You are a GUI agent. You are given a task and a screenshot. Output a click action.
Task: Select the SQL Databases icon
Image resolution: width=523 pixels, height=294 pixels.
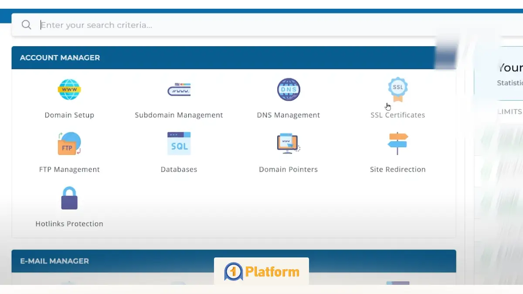pyautogui.click(x=179, y=143)
